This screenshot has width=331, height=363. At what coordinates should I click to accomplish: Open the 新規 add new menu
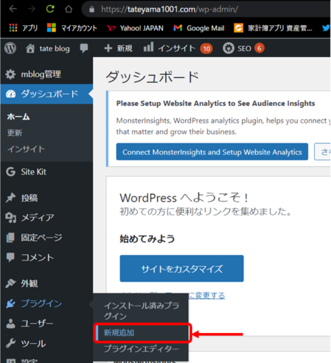[x=118, y=48]
